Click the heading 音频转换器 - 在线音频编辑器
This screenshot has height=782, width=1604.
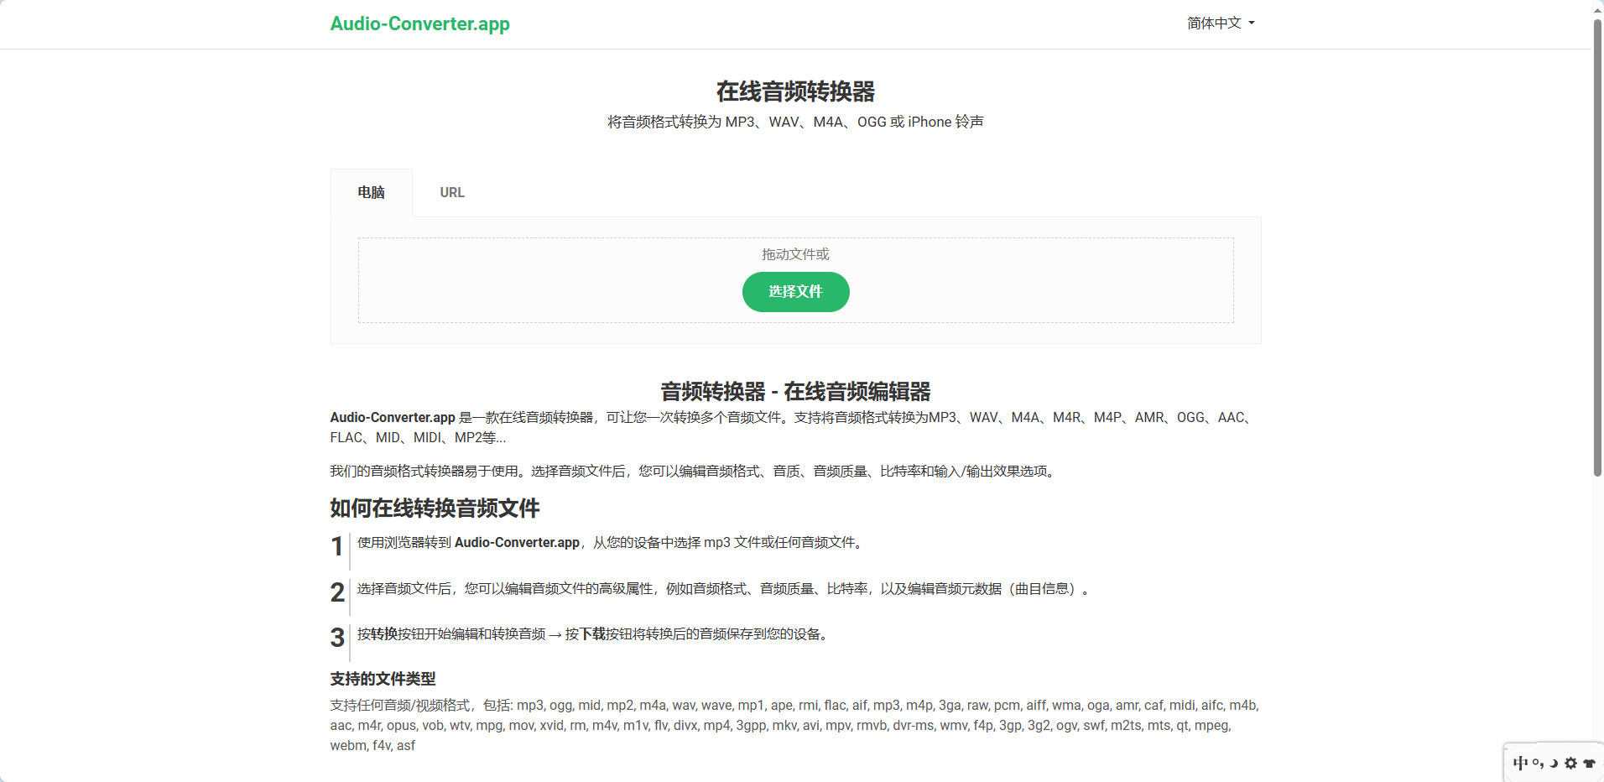click(795, 392)
